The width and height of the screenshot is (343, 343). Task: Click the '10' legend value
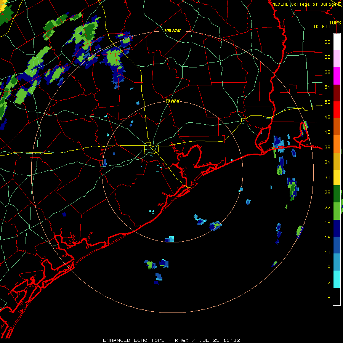point(327,253)
